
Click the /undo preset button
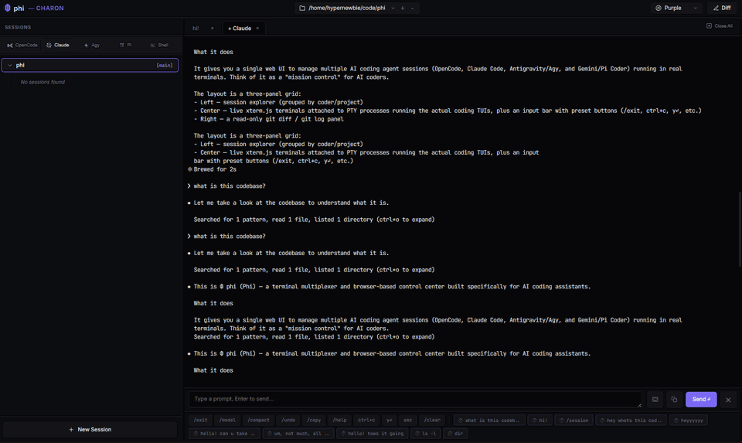pyautogui.click(x=288, y=420)
